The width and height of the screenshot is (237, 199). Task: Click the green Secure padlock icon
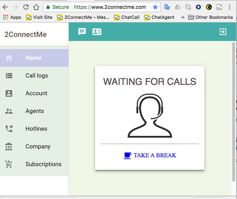pos(48,7)
